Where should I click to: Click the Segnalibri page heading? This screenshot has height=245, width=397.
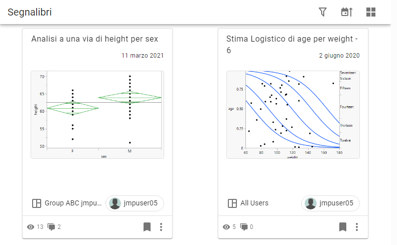pos(30,13)
